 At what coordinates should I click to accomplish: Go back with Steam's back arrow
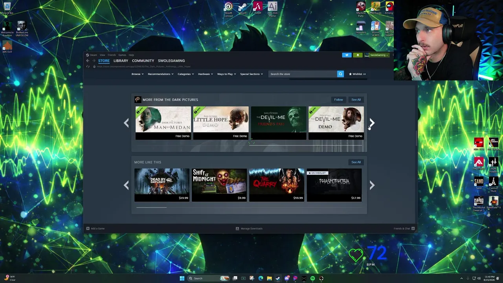[88, 61]
